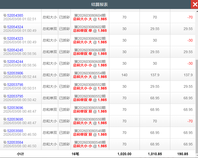The width and height of the screenshot is (198, 158).
Task: Click timestamp 2026/03/08 00:52:44
Action: [x=20, y=77]
